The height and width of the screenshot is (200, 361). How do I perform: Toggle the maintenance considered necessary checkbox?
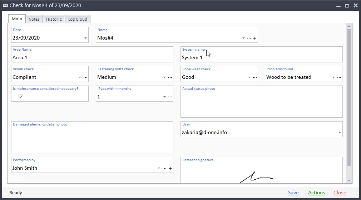click(x=21, y=97)
